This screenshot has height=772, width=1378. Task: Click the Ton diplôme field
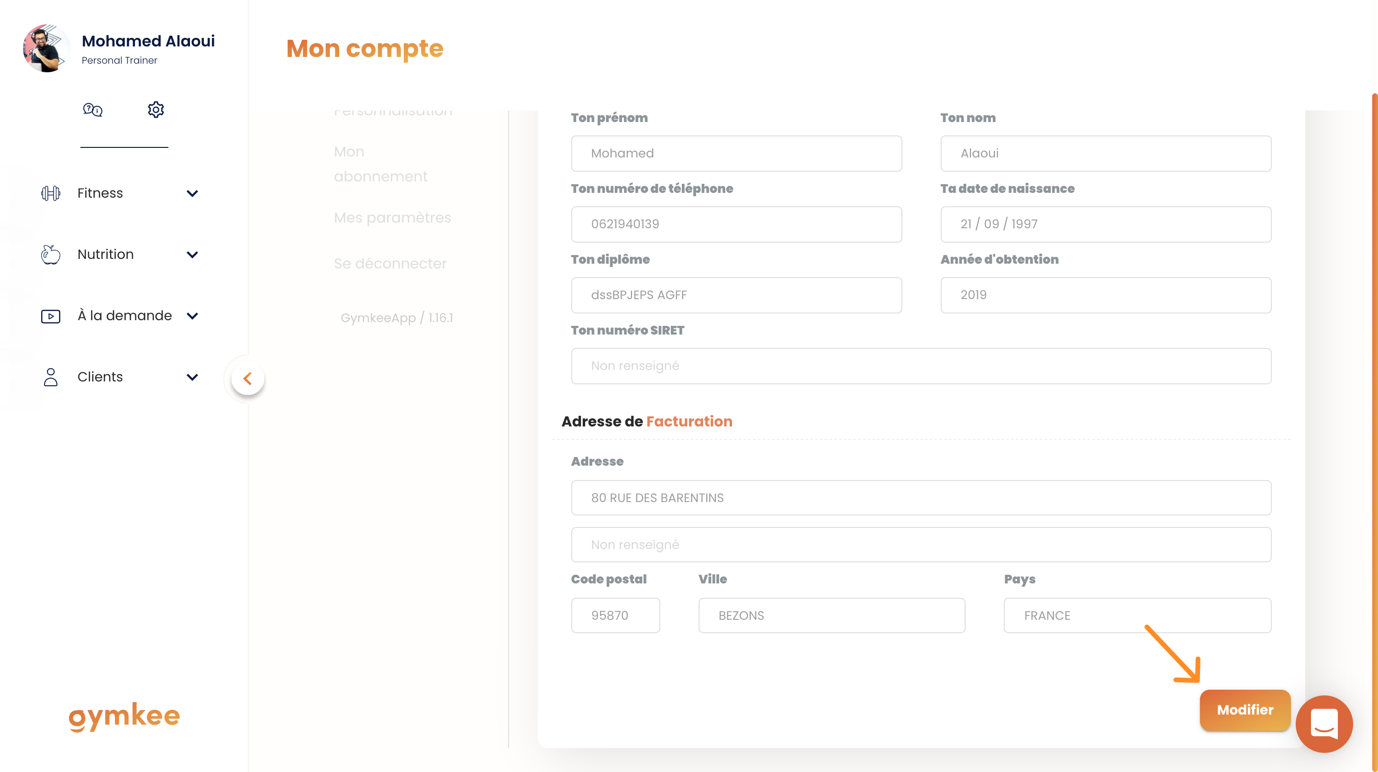pyautogui.click(x=736, y=295)
